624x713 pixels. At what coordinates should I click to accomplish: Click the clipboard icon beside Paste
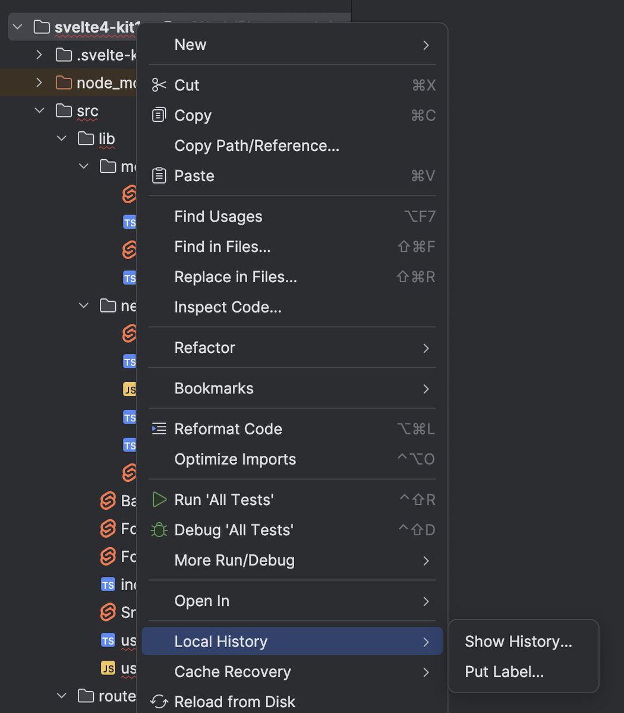159,175
